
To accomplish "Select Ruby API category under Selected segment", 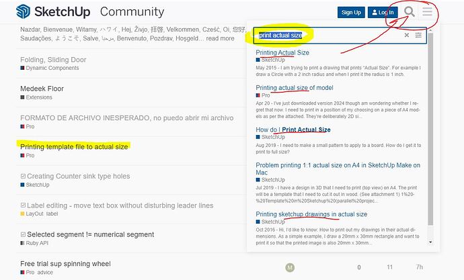I will [34, 243].
